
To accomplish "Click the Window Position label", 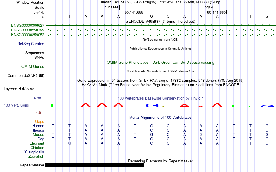I will pyautogui.click(x=30, y=2).
